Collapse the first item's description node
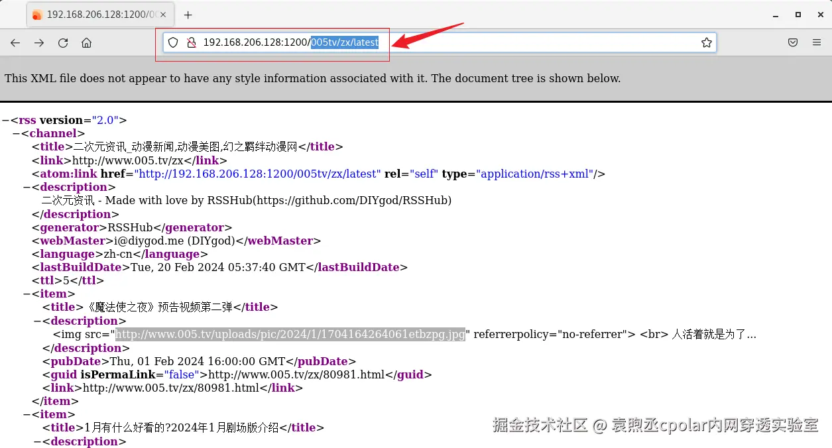This screenshot has width=832, height=448. click(37, 321)
